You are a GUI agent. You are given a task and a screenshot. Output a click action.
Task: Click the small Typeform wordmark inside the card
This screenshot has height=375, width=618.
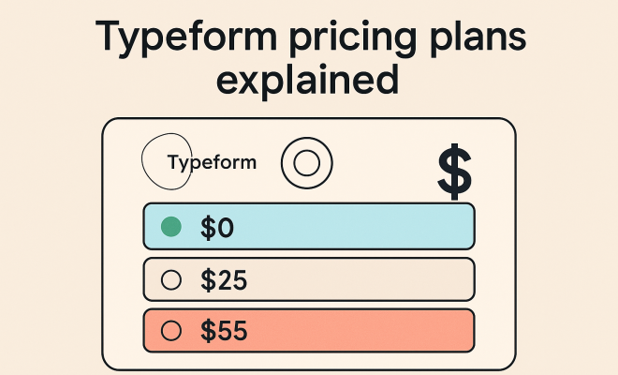tap(212, 162)
